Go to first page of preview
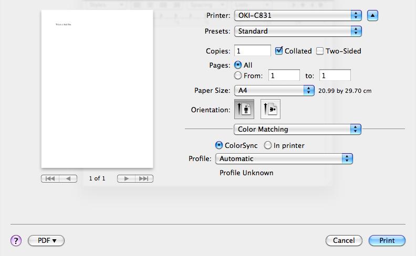 [x=50, y=178]
